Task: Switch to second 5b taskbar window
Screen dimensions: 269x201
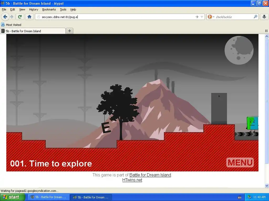Action: click(91, 197)
